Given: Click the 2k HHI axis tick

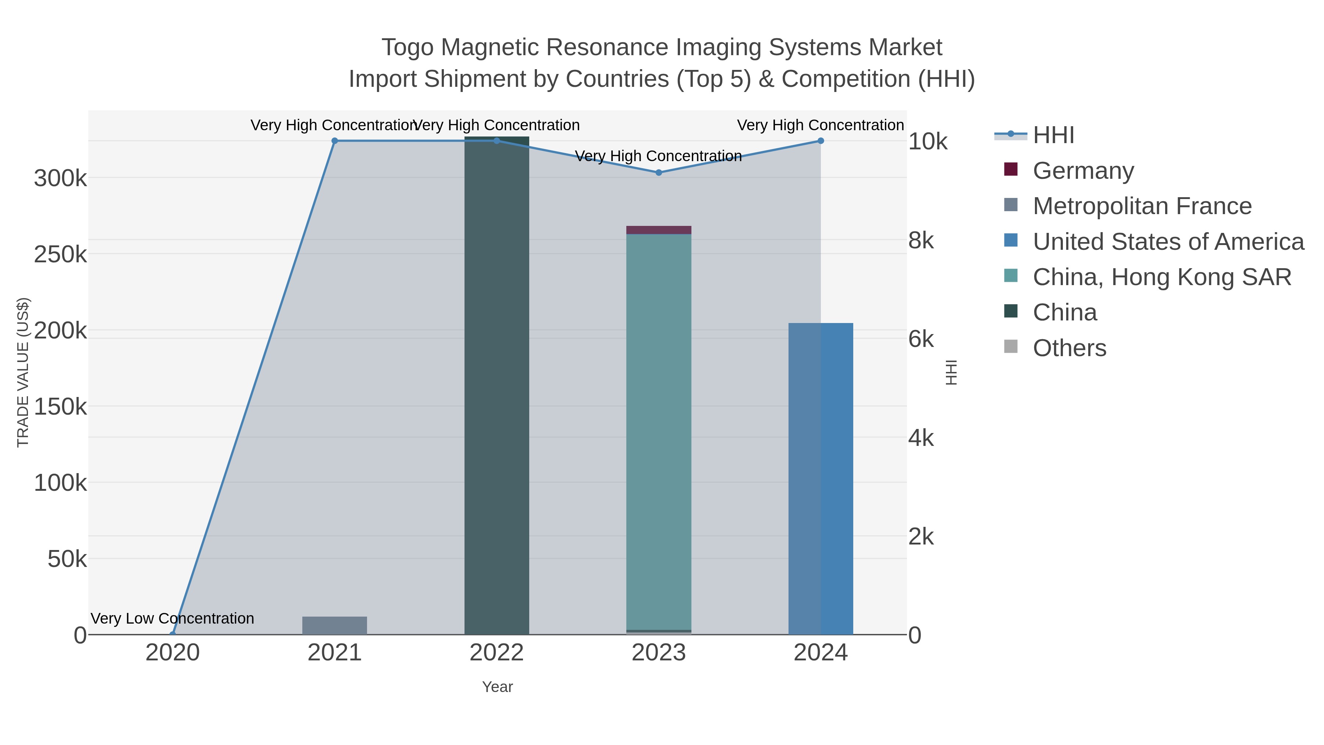Looking at the screenshot, I should (921, 536).
